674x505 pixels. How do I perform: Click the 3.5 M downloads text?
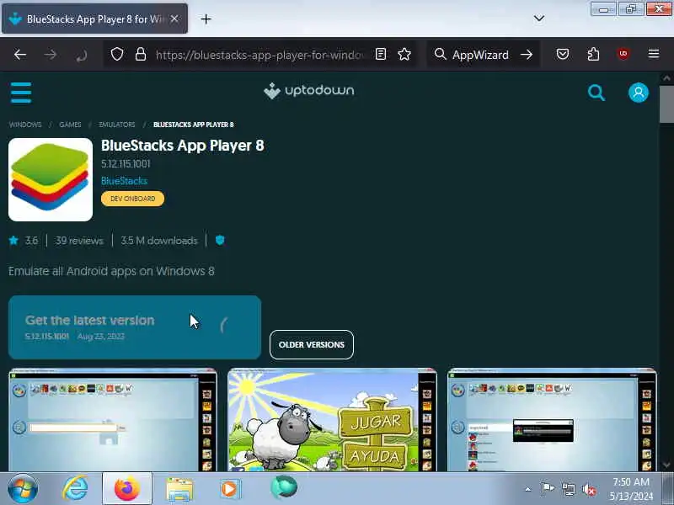coord(159,241)
